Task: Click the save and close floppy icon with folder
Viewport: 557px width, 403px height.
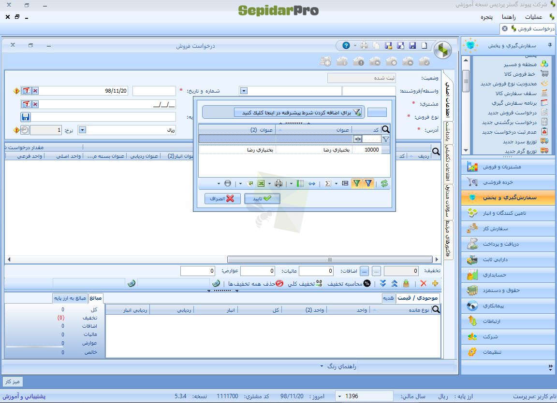Action: (388, 45)
